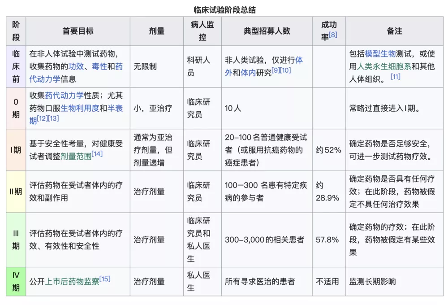The image size is (448, 305).
Task: Jump to reference [10]
Action: coord(286,70)
